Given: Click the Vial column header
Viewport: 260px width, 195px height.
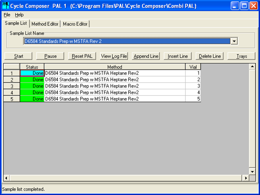Looking at the screenshot, I should [193, 67].
